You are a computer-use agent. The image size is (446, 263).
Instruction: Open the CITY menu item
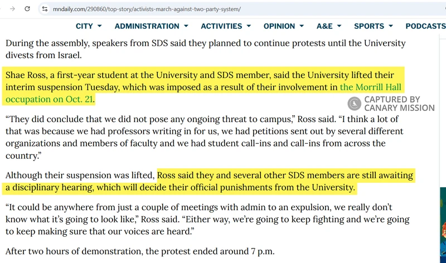tap(84, 26)
